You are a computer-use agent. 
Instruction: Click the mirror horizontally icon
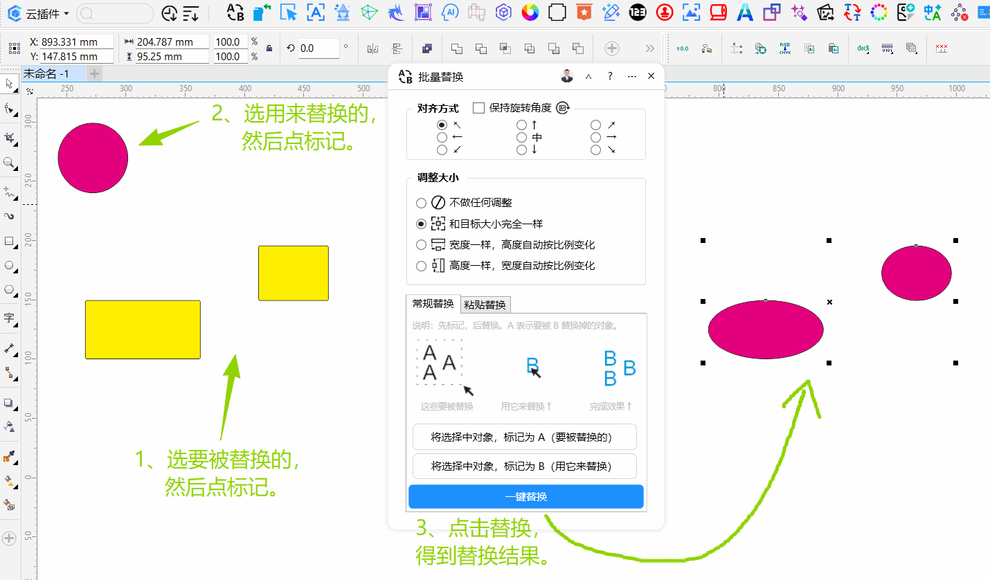pos(373,48)
